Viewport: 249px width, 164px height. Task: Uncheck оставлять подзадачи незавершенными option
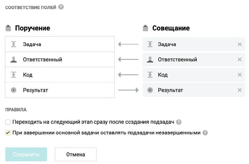pyautogui.click(x=8, y=133)
